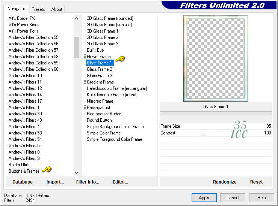Select Bull's Eye filter
Image resolution: width=278 pixels, height=206 pixels.
point(95,50)
